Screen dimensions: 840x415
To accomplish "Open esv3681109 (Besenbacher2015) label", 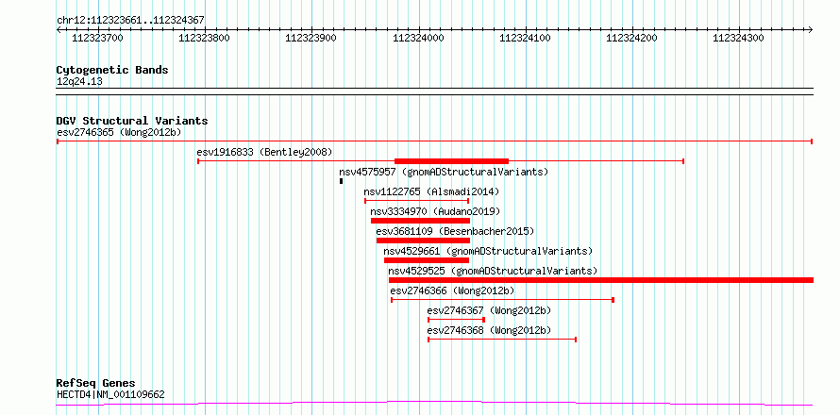I will 455,231.
